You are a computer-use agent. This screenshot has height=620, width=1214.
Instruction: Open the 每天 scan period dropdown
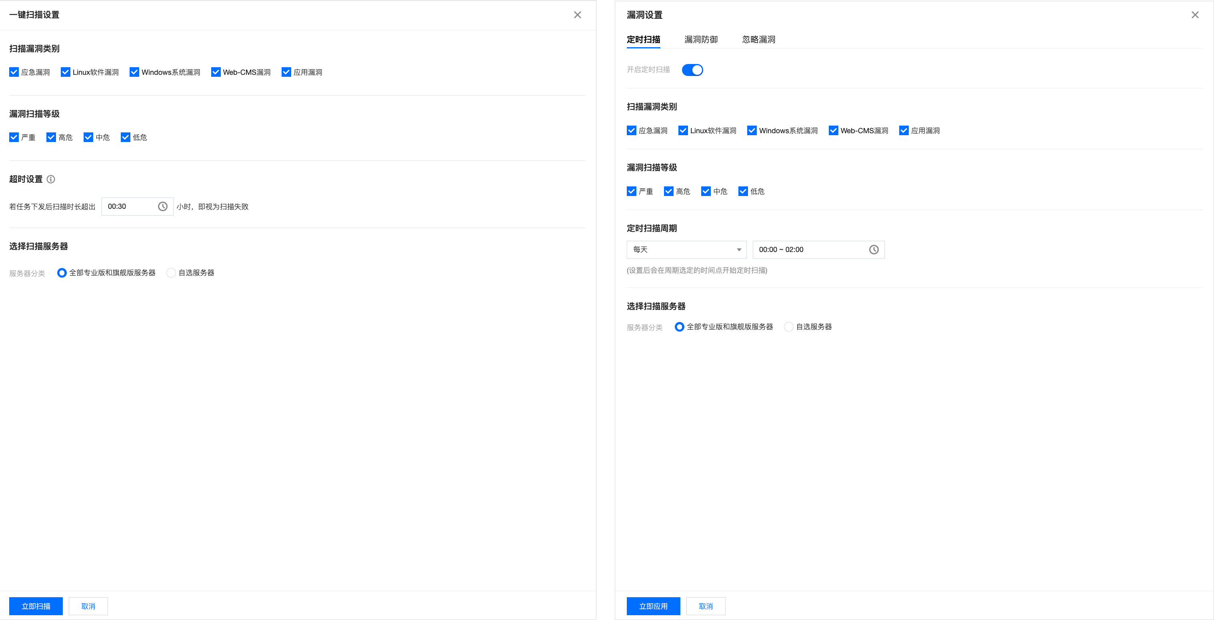click(x=686, y=250)
